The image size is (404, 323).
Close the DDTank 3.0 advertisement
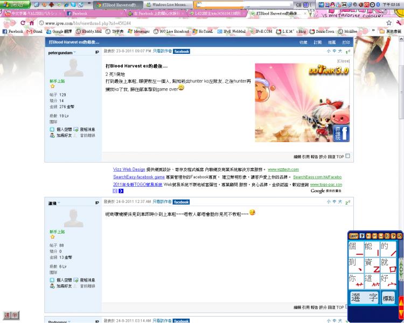point(344,61)
